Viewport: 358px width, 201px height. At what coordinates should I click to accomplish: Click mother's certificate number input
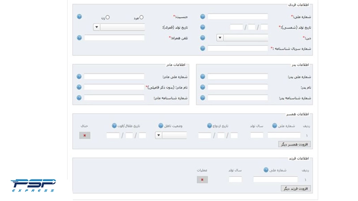coord(114,98)
